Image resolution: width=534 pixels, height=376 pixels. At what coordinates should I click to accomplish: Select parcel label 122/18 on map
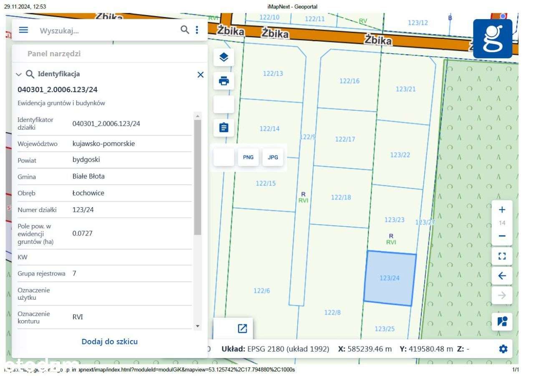point(341,197)
